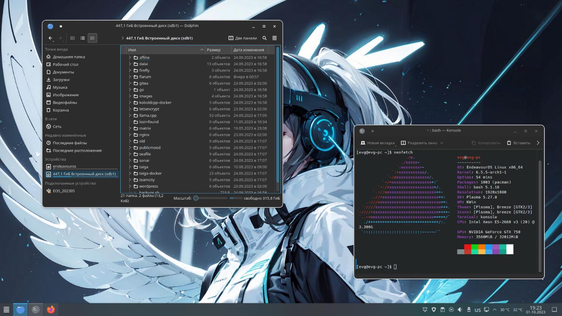Screen dimensions: 562x316
Task: Click the Konsole vertical scrollbar
Action: pos(540,216)
